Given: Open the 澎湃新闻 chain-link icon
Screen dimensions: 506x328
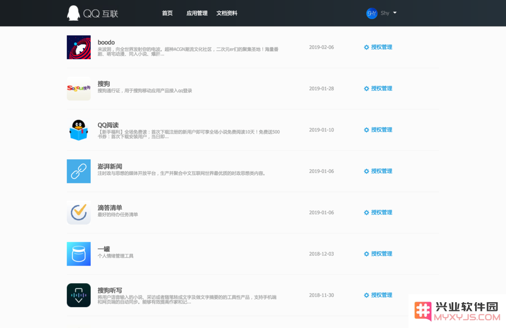Looking at the screenshot, I should 79,171.
